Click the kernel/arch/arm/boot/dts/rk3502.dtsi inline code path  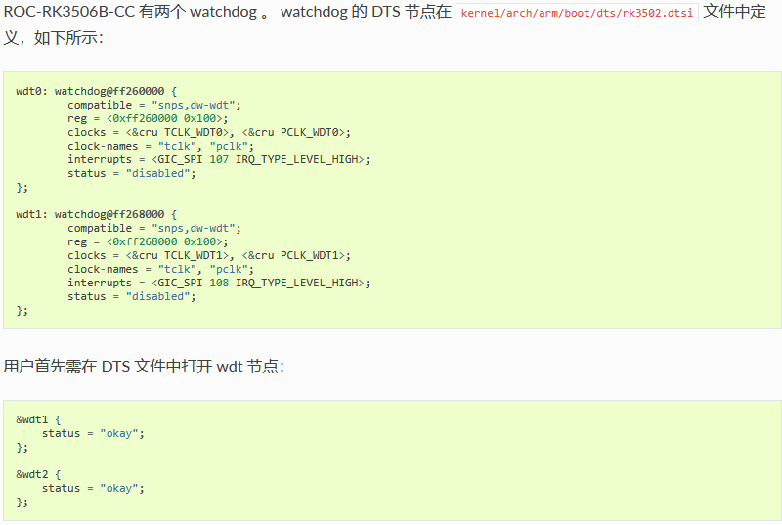(577, 13)
